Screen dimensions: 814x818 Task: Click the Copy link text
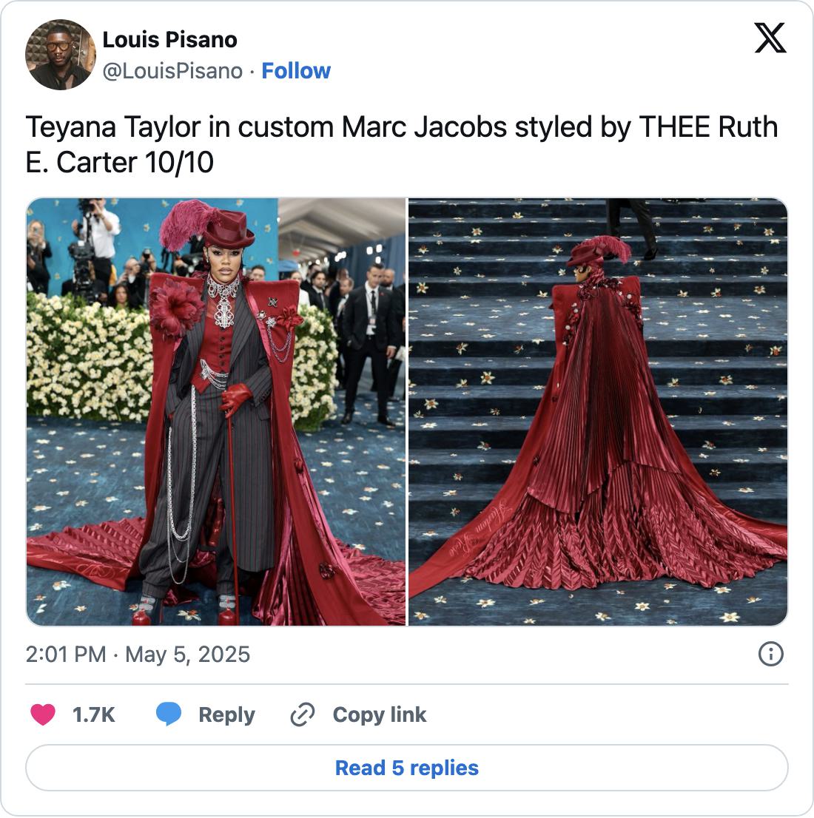(x=380, y=714)
